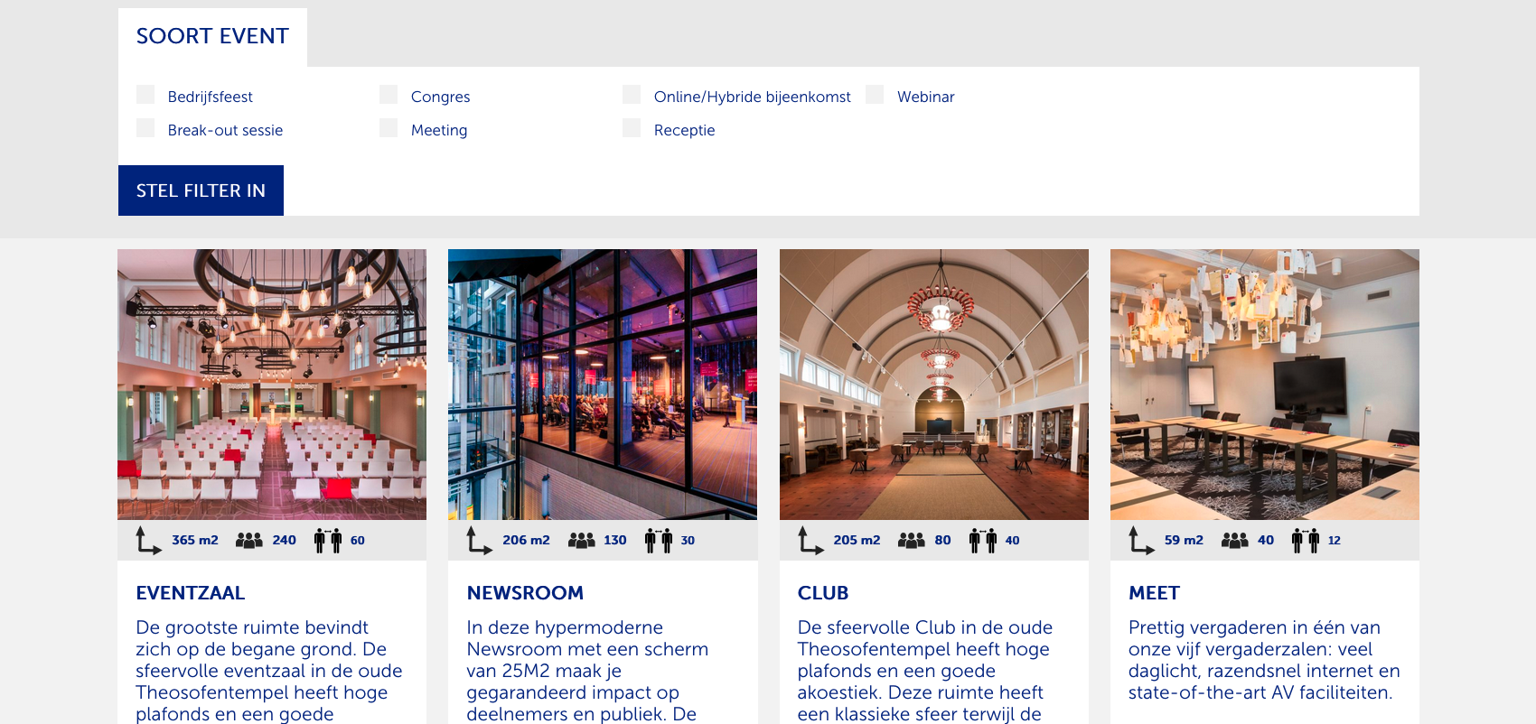This screenshot has width=1536, height=724.
Task: Click the Online/Hybride bijeenkomst label
Action: tap(753, 97)
